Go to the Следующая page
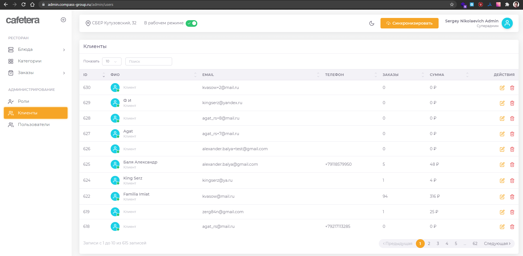The image size is (523, 256). tap(497, 244)
